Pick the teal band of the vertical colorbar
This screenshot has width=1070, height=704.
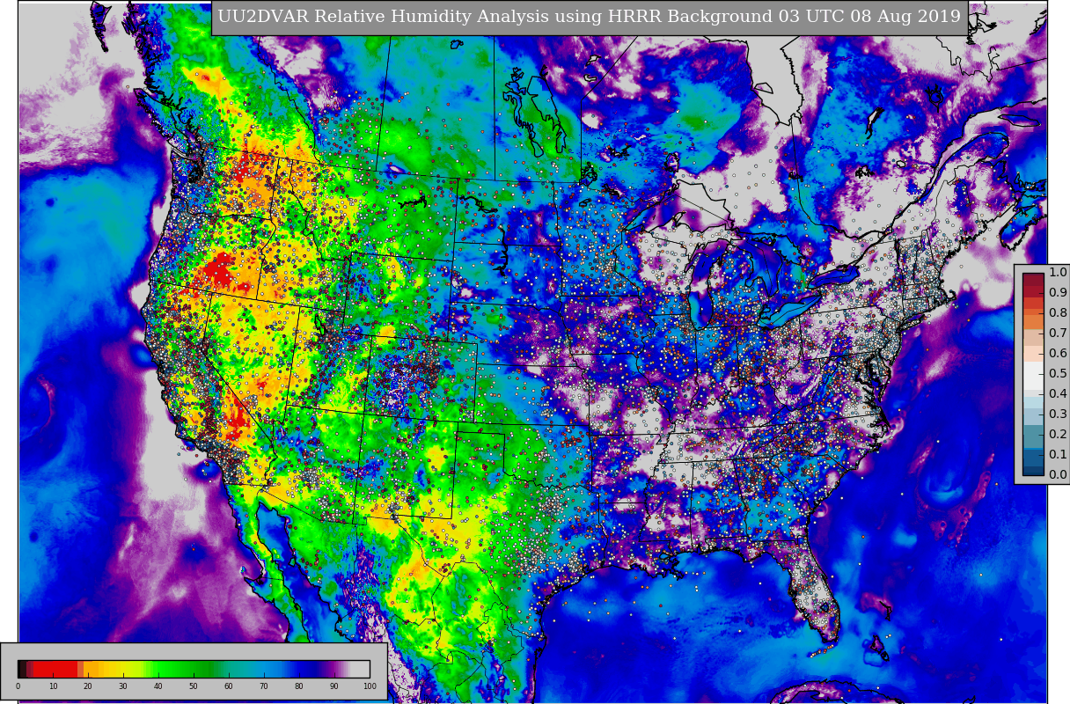[x=1033, y=436]
